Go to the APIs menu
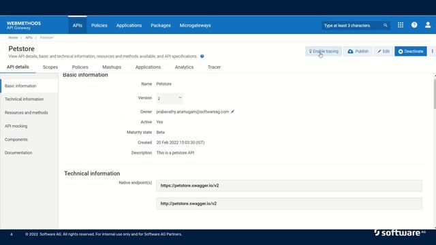The image size is (436, 245). tap(77, 25)
